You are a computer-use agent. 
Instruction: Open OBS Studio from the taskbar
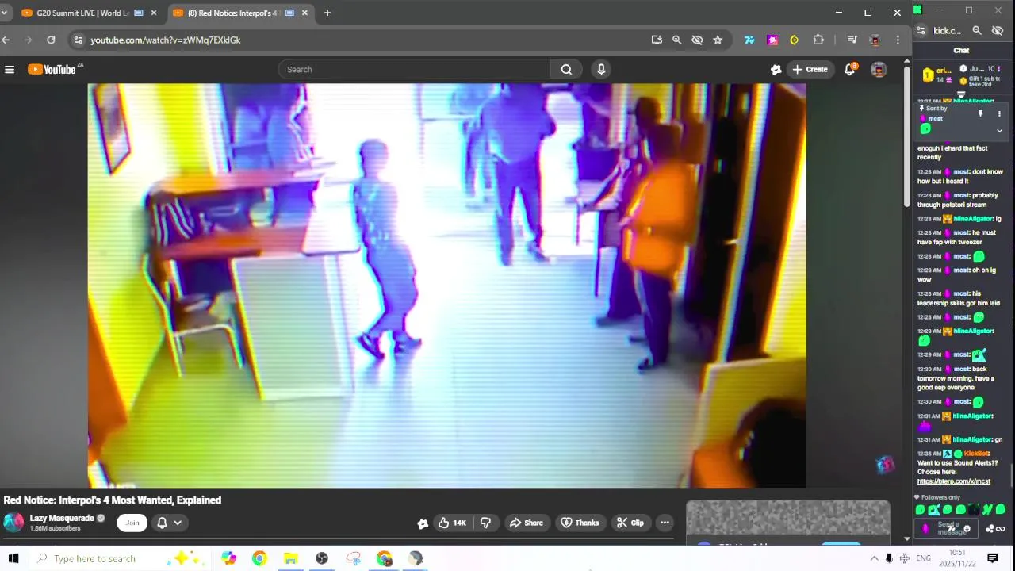point(322,558)
